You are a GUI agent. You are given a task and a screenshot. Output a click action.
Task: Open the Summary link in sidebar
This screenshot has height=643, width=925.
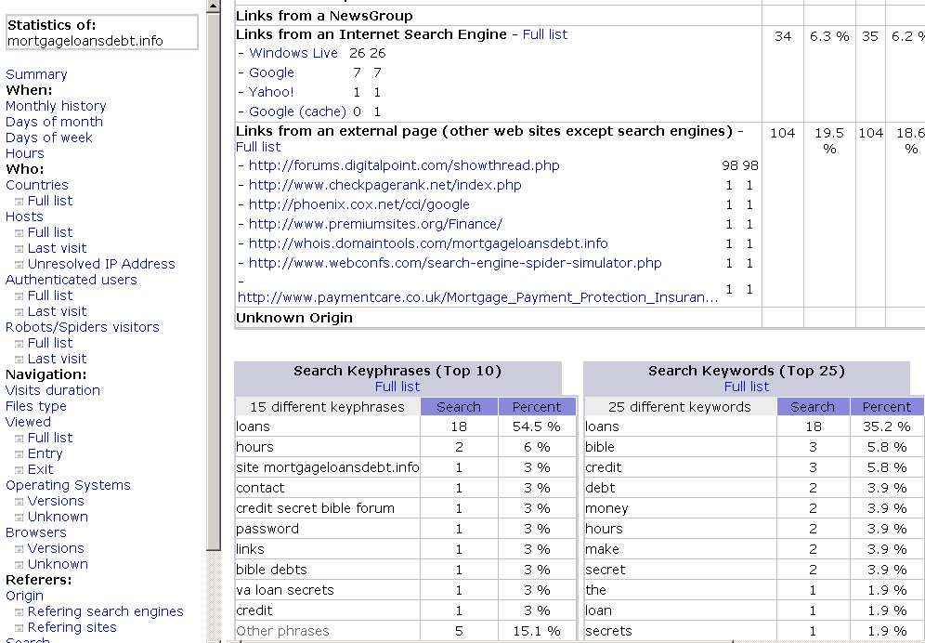tap(36, 74)
